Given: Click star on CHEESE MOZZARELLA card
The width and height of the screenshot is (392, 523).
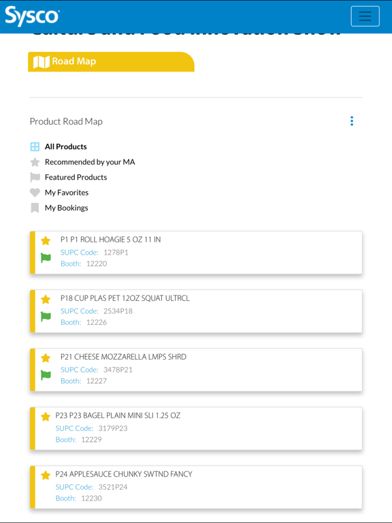Looking at the screenshot, I should pyautogui.click(x=46, y=358).
